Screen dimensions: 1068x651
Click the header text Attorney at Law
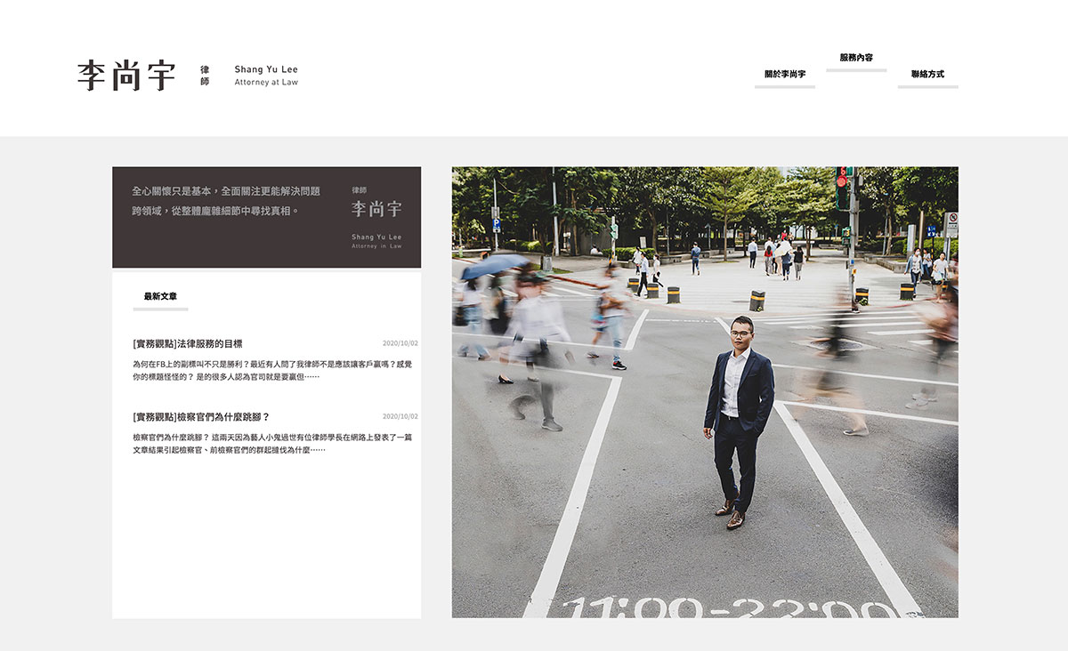click(x=266, y=82)
